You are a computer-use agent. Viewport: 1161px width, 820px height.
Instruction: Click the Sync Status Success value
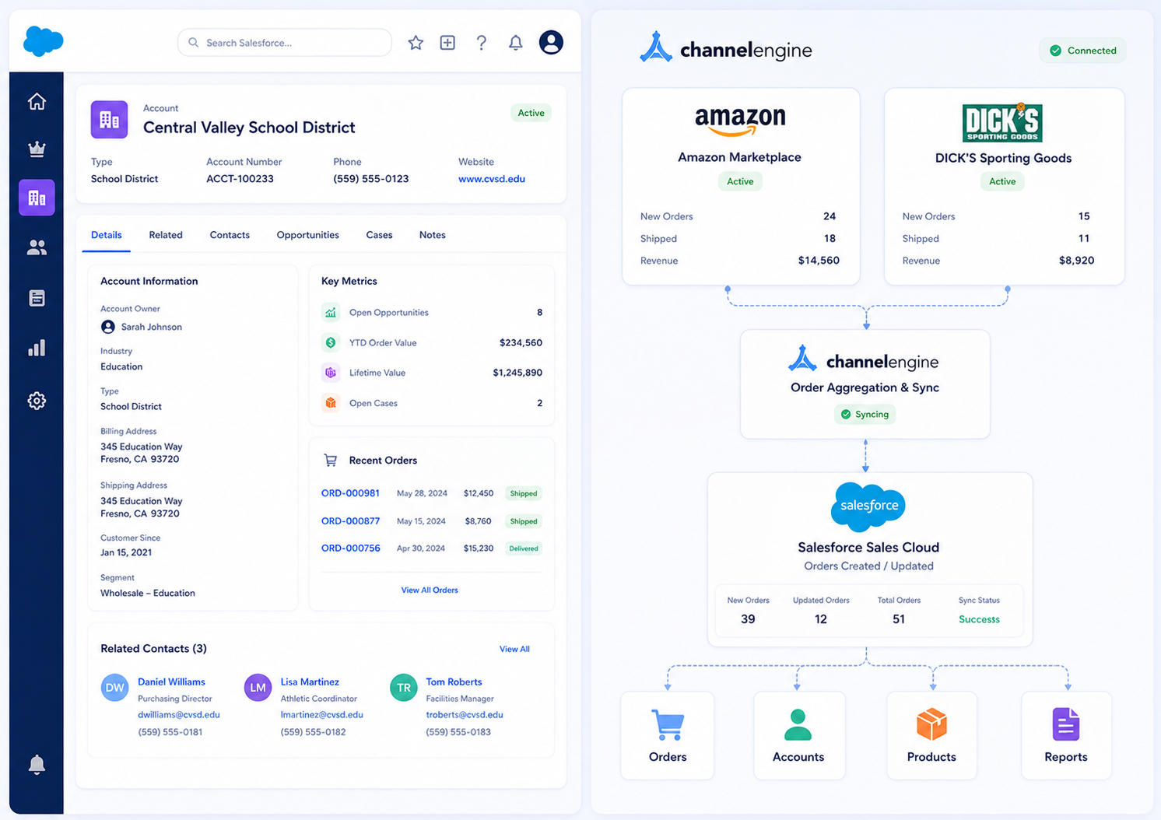[x=979, y=619]
